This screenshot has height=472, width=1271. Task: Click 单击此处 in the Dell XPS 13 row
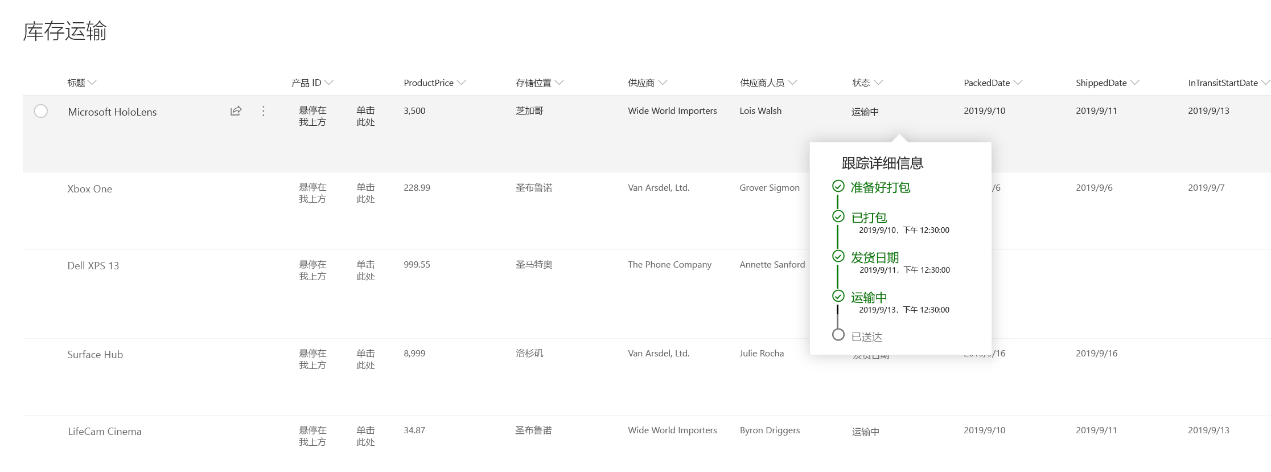coord(365,270)
